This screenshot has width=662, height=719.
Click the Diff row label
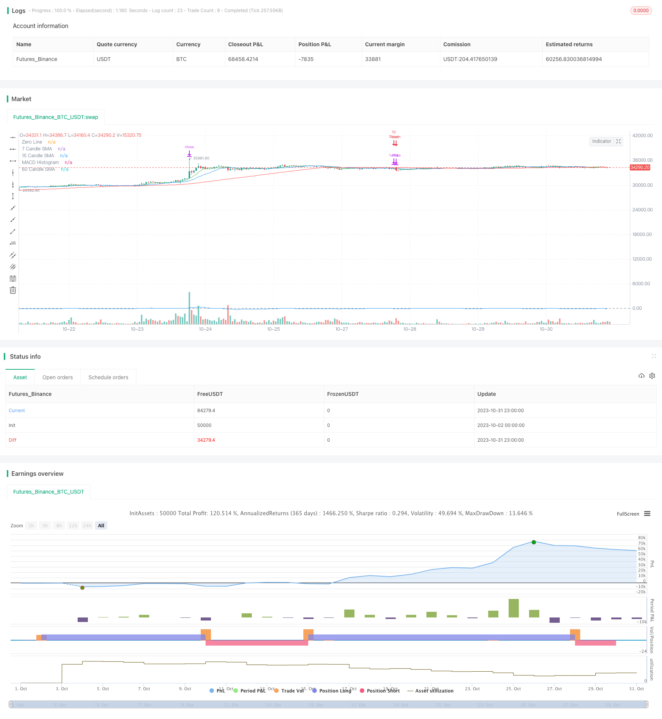point(12,440)
